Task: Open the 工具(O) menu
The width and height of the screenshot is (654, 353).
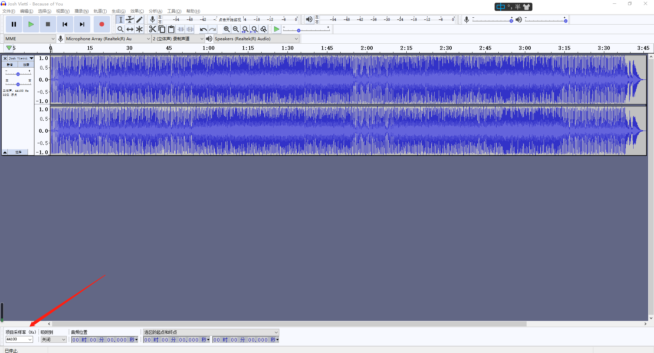Action: [x=174, y=11]
